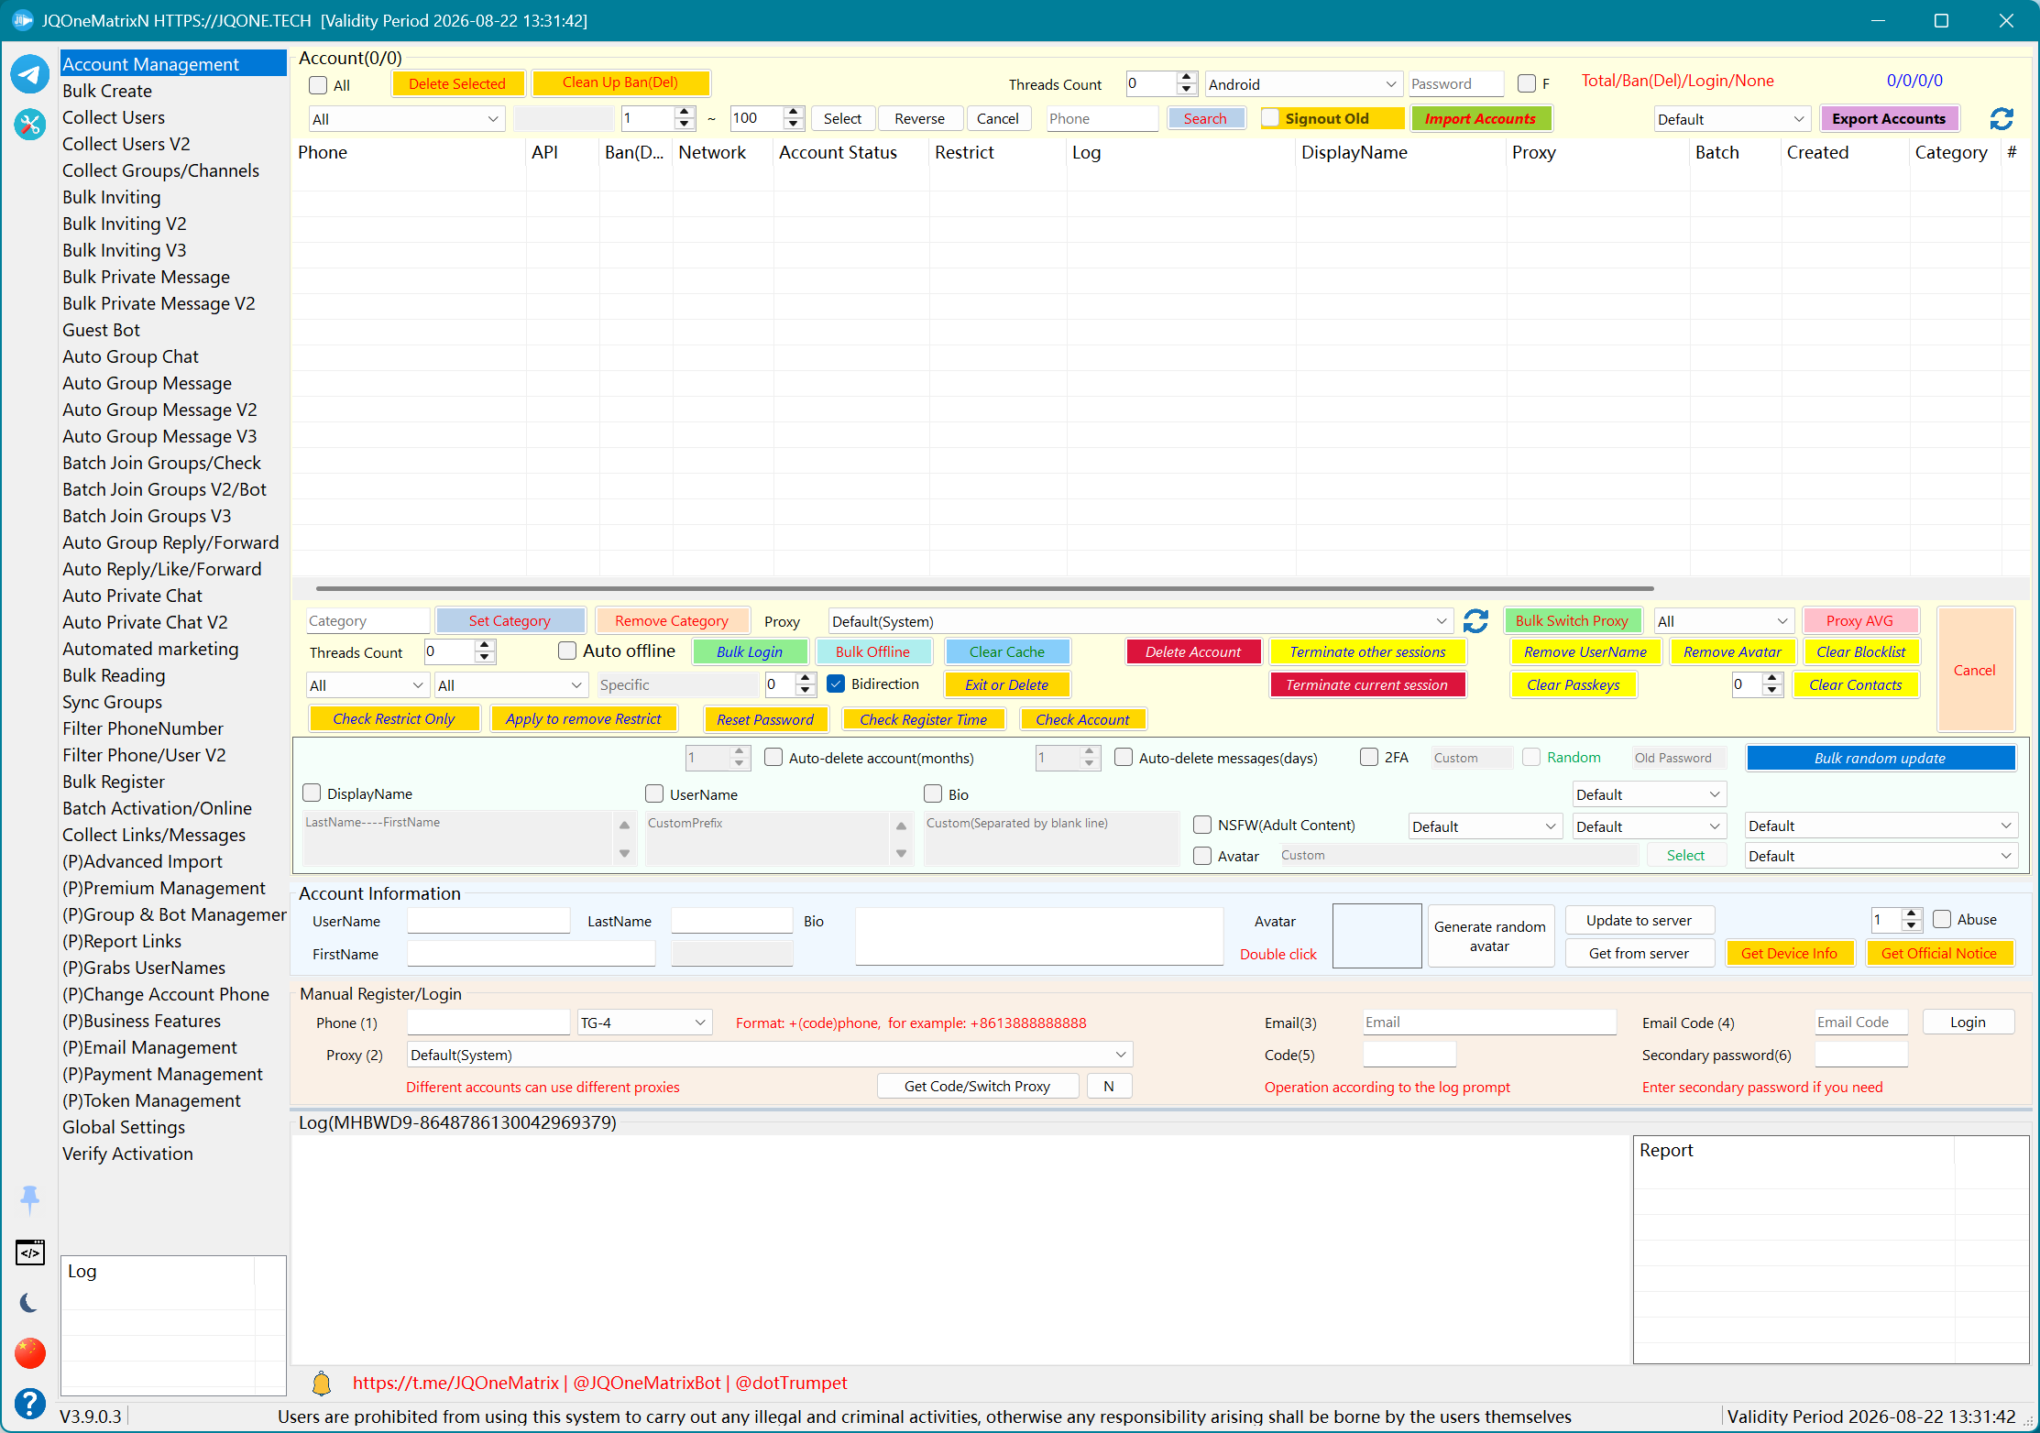Click the blue Bulk random update button
Viewport: 2040px width, 1433px height.
click(x=1880, y=758)
